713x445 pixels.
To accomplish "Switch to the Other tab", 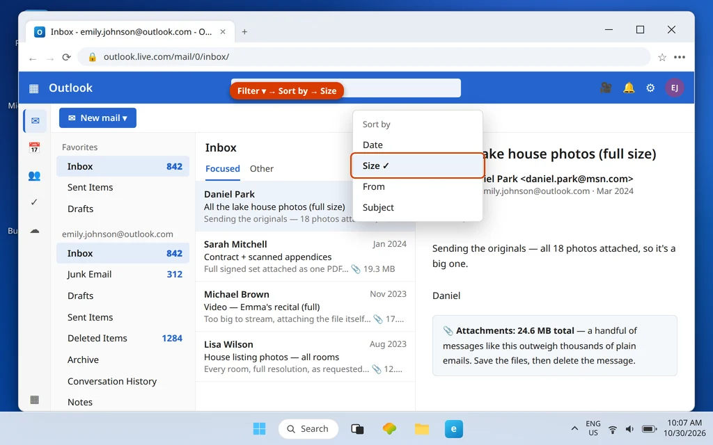I will coord(262,169).
